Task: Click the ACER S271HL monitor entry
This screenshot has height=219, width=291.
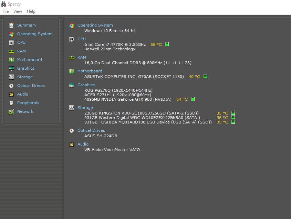Action: coord(118,95)
